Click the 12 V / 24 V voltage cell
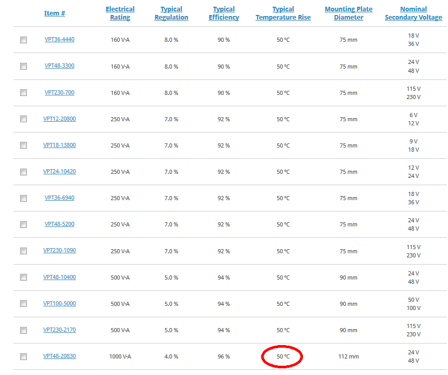The image size is (448, 375). [413, 172]
